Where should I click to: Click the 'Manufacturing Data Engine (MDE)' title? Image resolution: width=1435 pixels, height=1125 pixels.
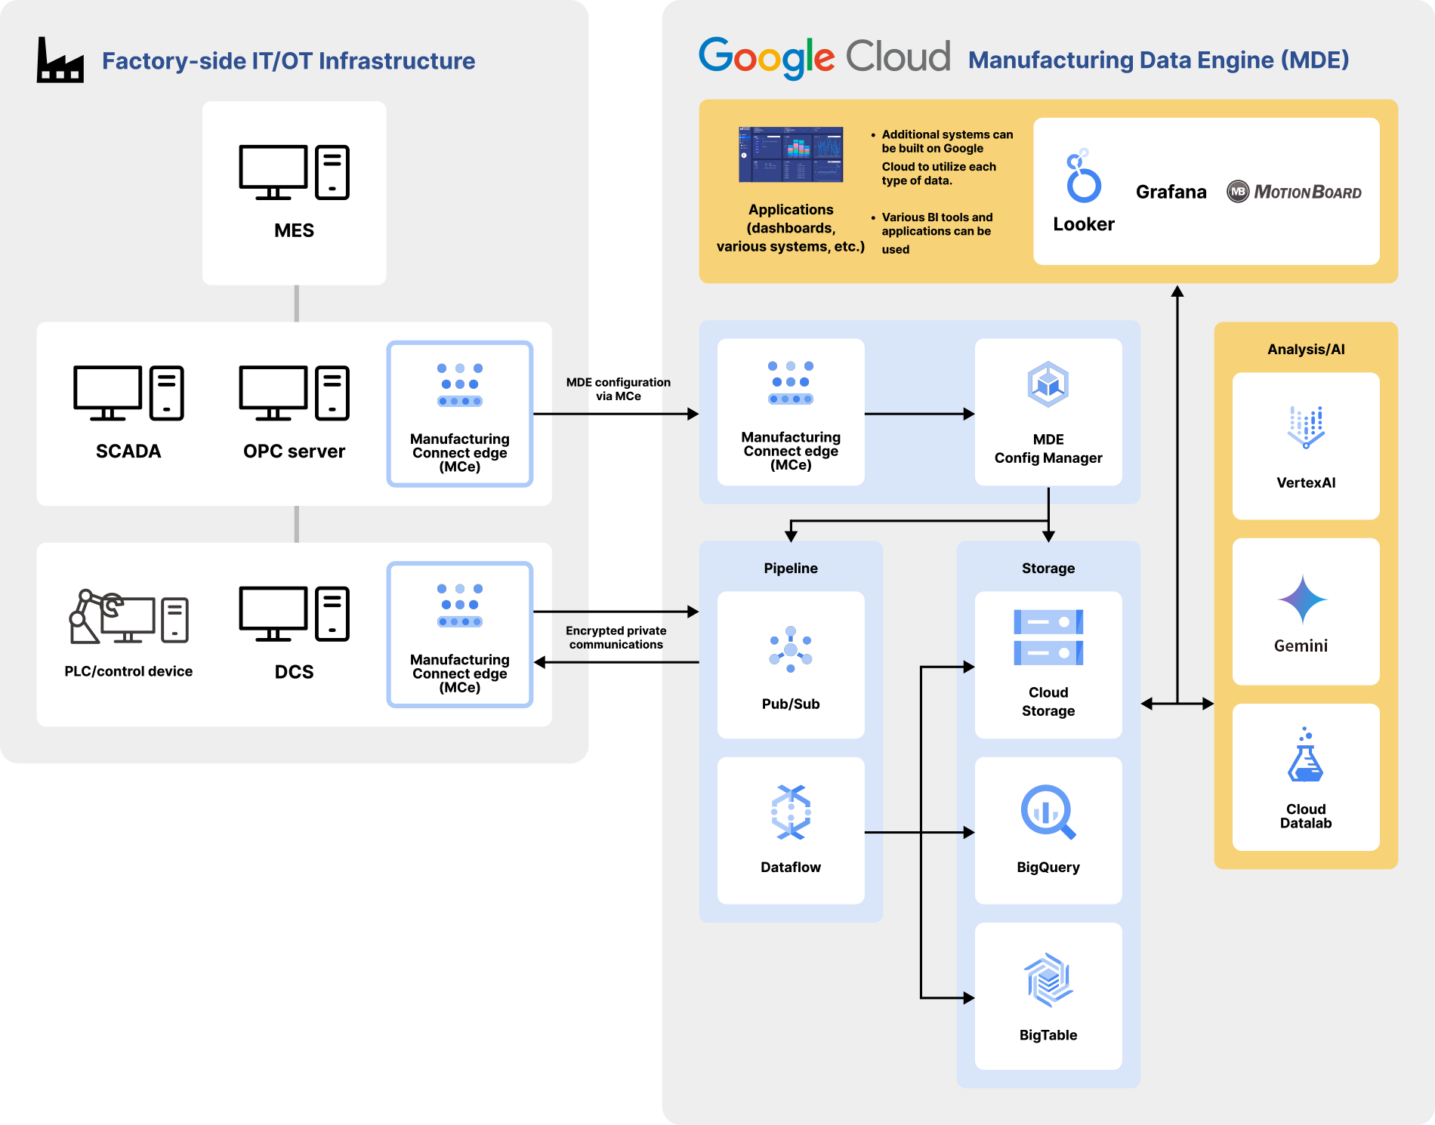tap(1159, 60)
